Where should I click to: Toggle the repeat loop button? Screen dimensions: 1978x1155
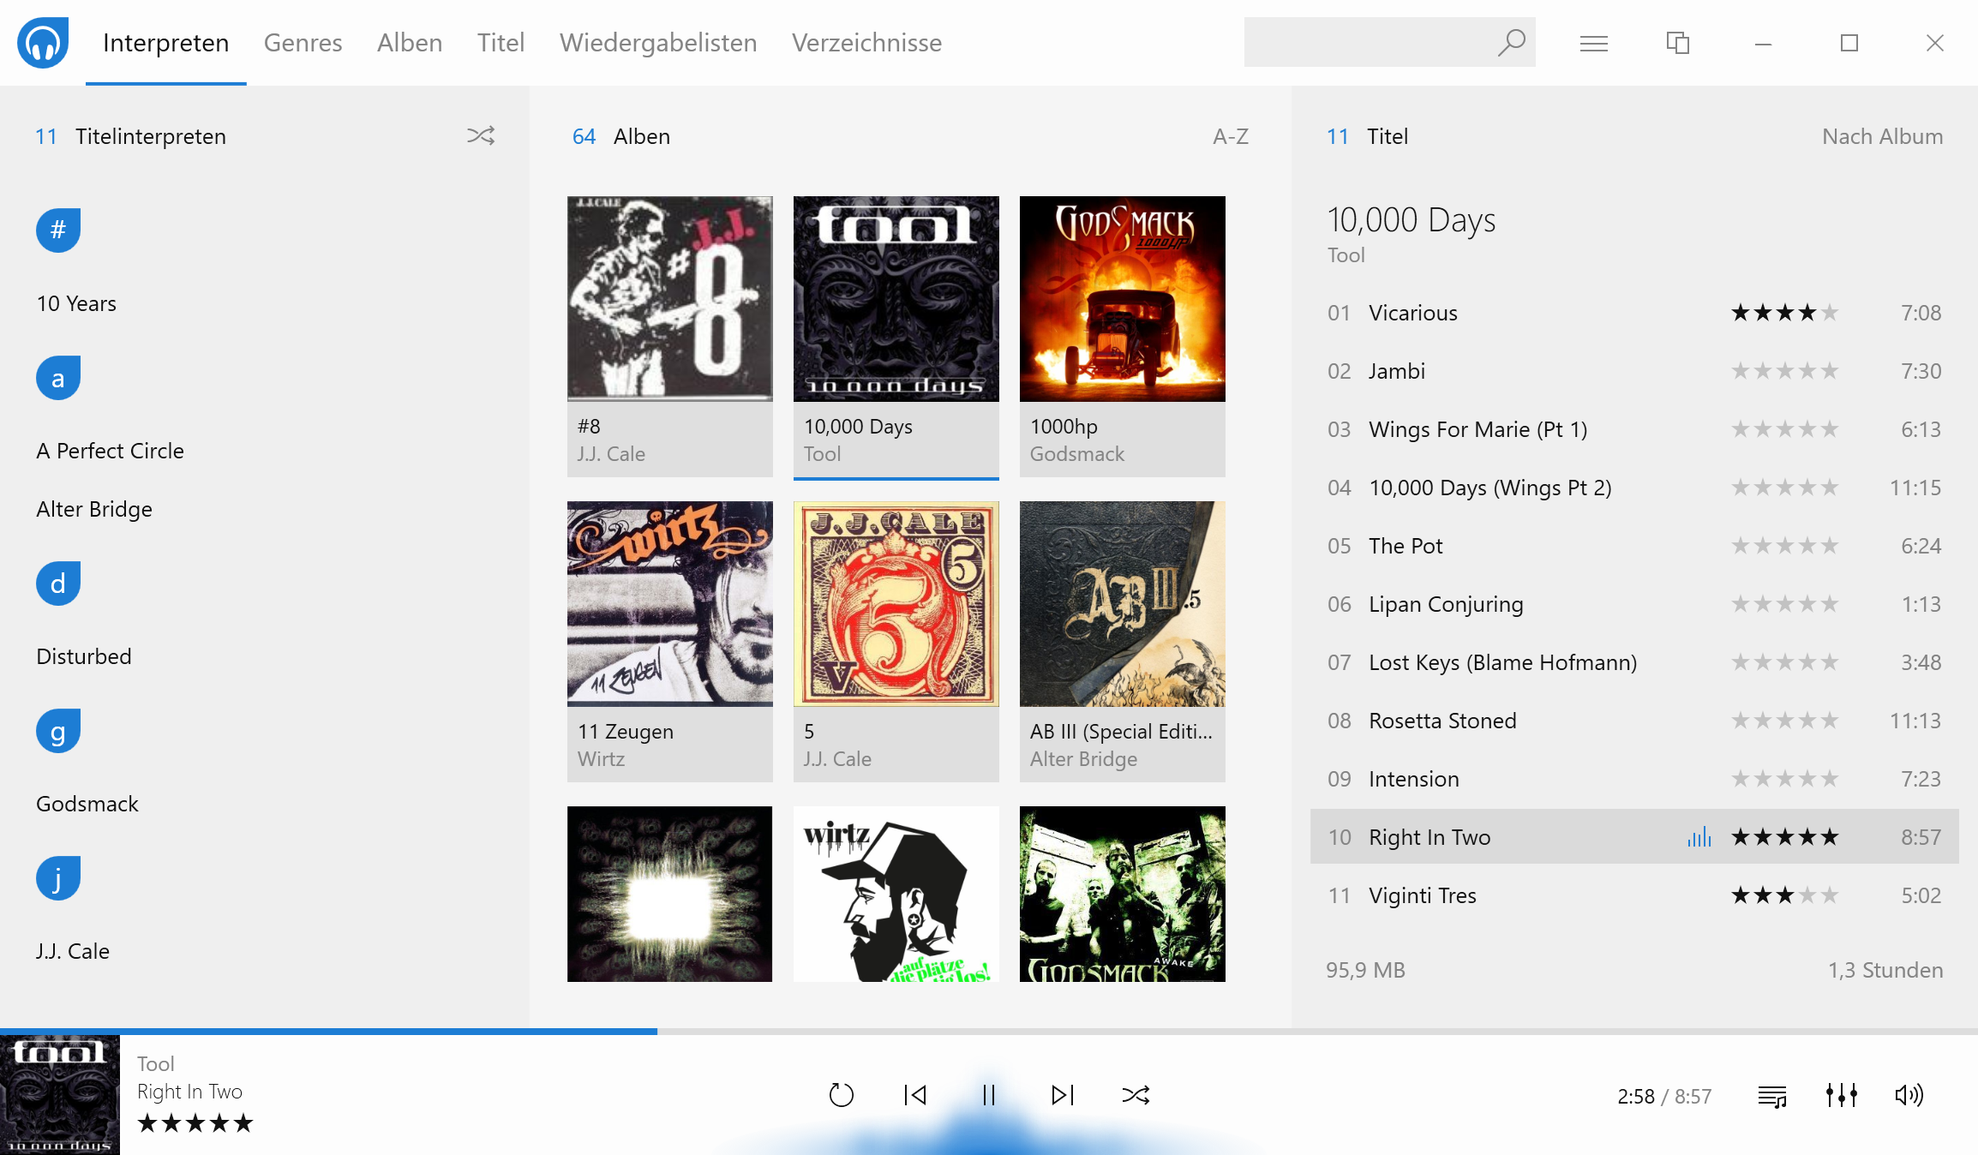[842, 1095]
